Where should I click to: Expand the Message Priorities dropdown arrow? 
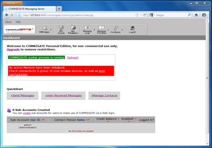108,30
